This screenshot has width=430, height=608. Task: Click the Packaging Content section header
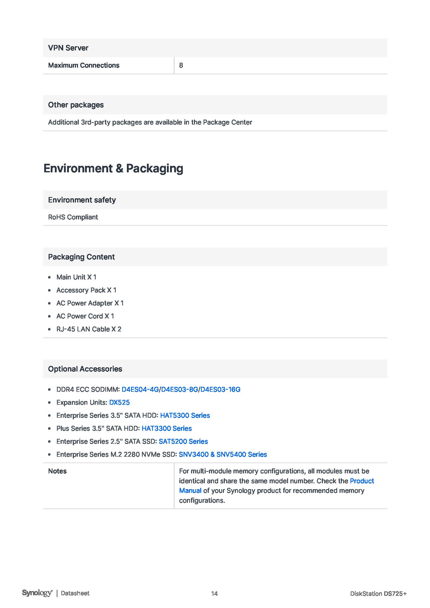click(81, 257)
